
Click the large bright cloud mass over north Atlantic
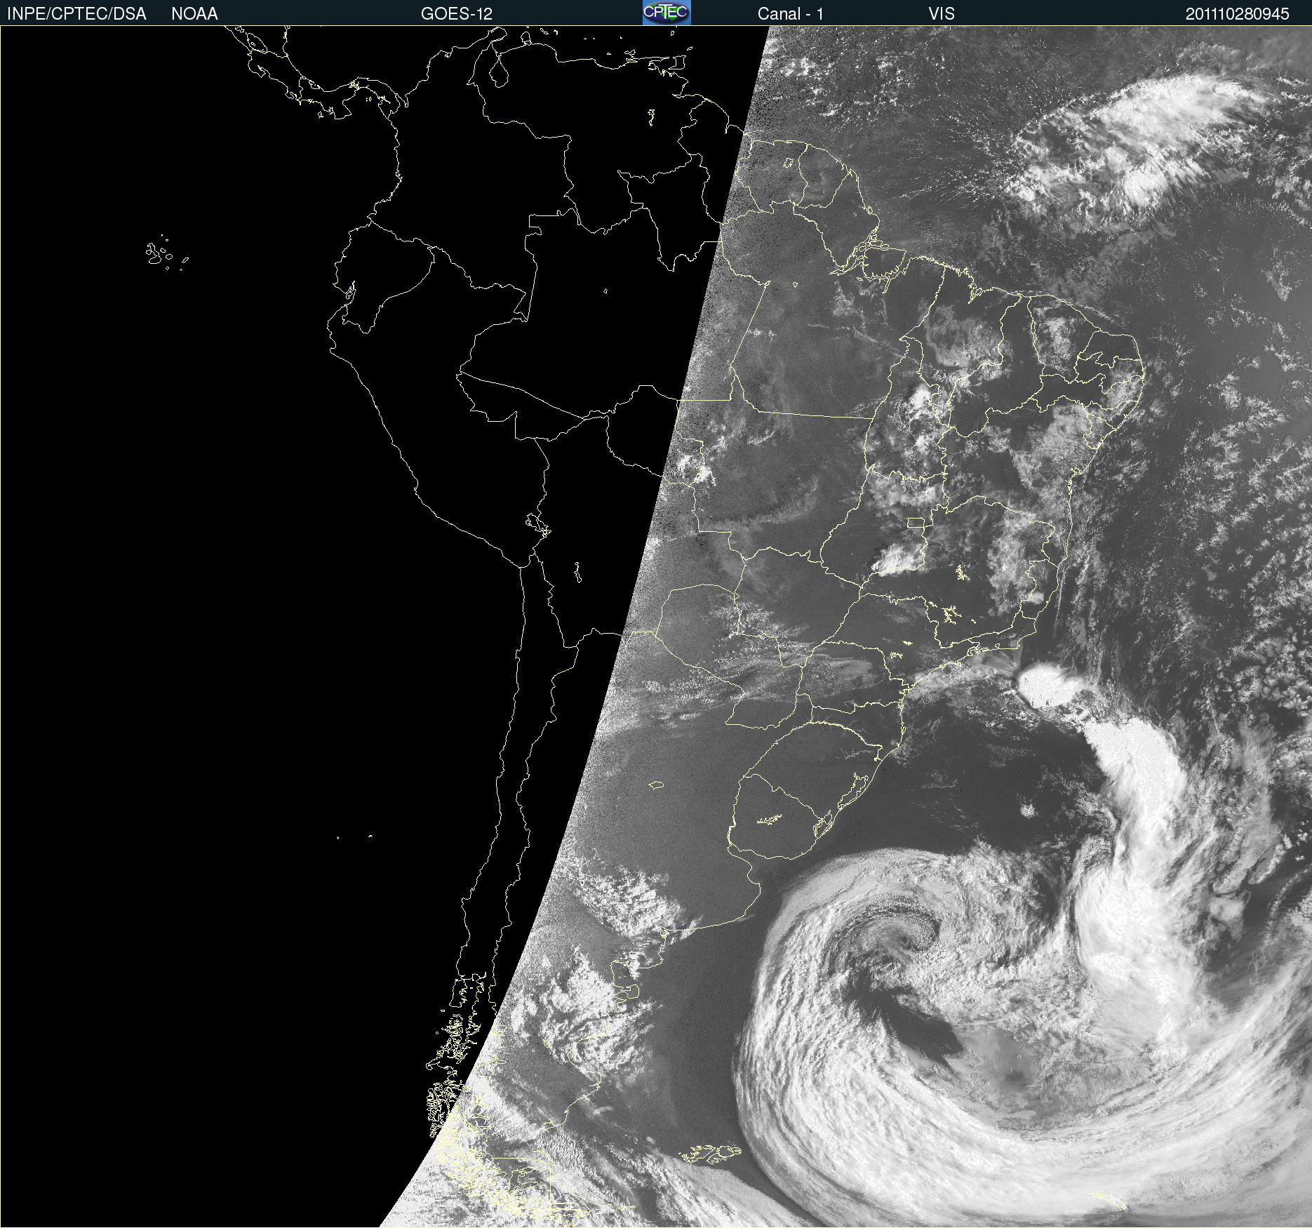pyautogui.click(x=1151, y=140)
